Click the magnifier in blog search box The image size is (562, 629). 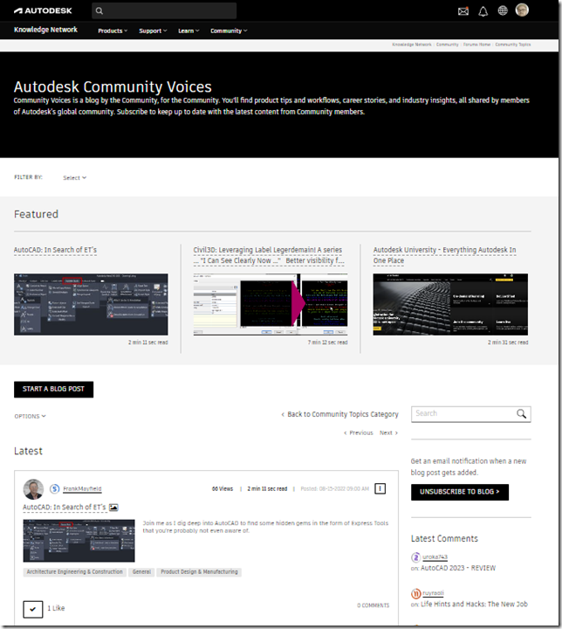pos(521,413)
